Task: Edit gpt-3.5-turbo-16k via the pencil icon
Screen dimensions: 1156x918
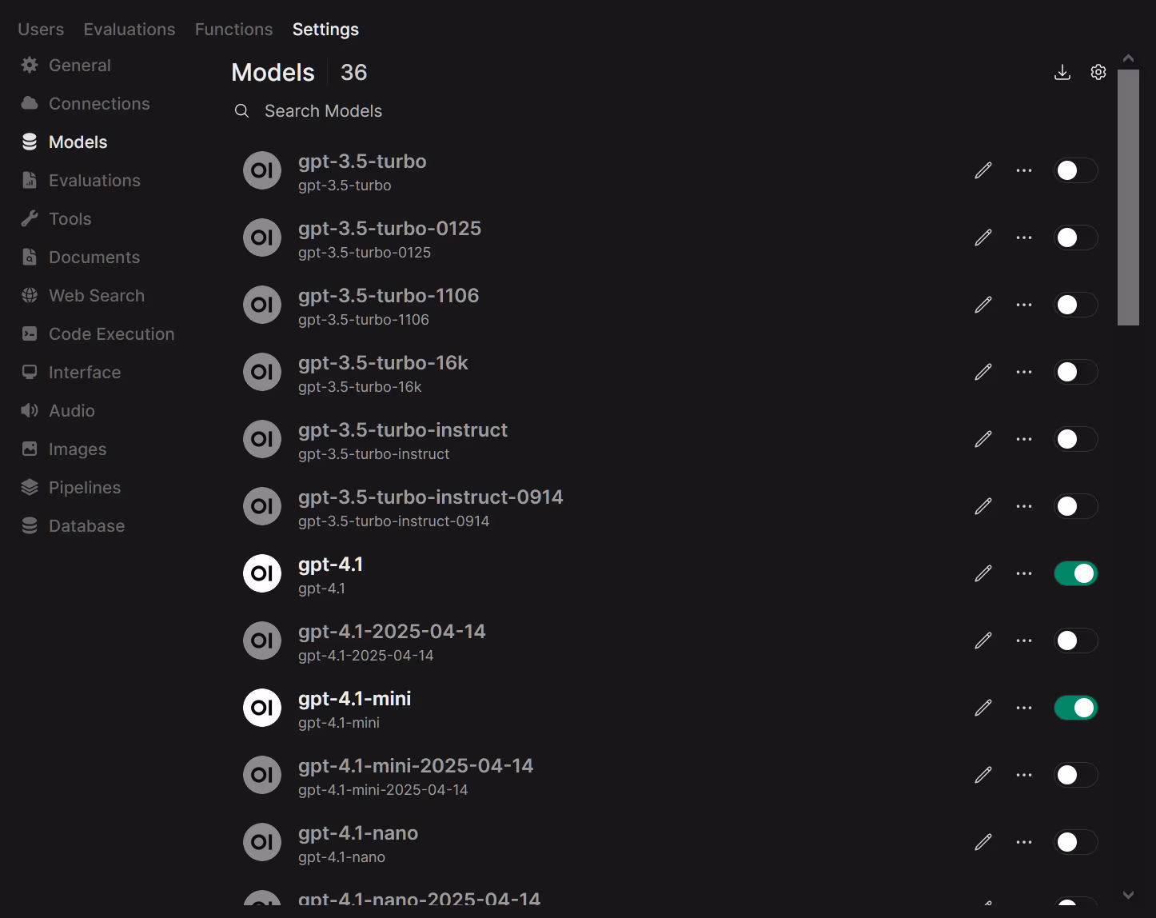Action: 983,372
